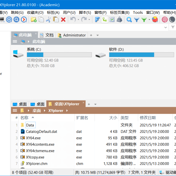The width and height of the screenshot is (176, 176).
Task: Add new tab in bottom pane
Action: 89,104
